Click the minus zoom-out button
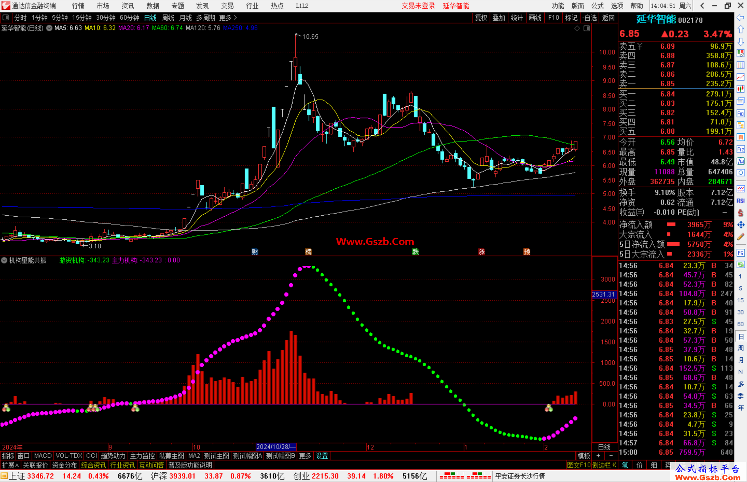Image resolution: width=747 pixels, height=482 pixels. 611,456
